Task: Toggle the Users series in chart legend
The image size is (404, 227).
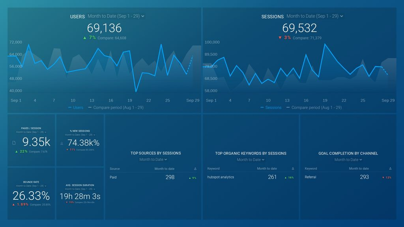Action: click(x=75, y=108)
